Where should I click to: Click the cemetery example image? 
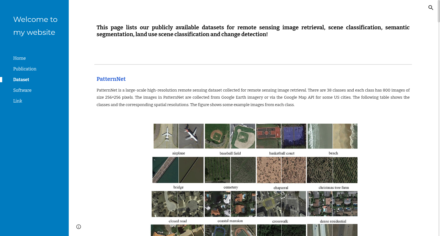click(230, 170)
